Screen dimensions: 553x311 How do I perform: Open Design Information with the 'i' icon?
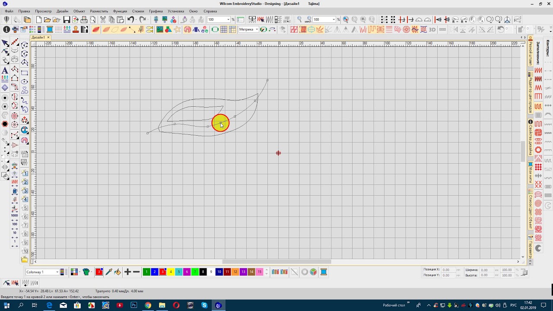(6, 29)
